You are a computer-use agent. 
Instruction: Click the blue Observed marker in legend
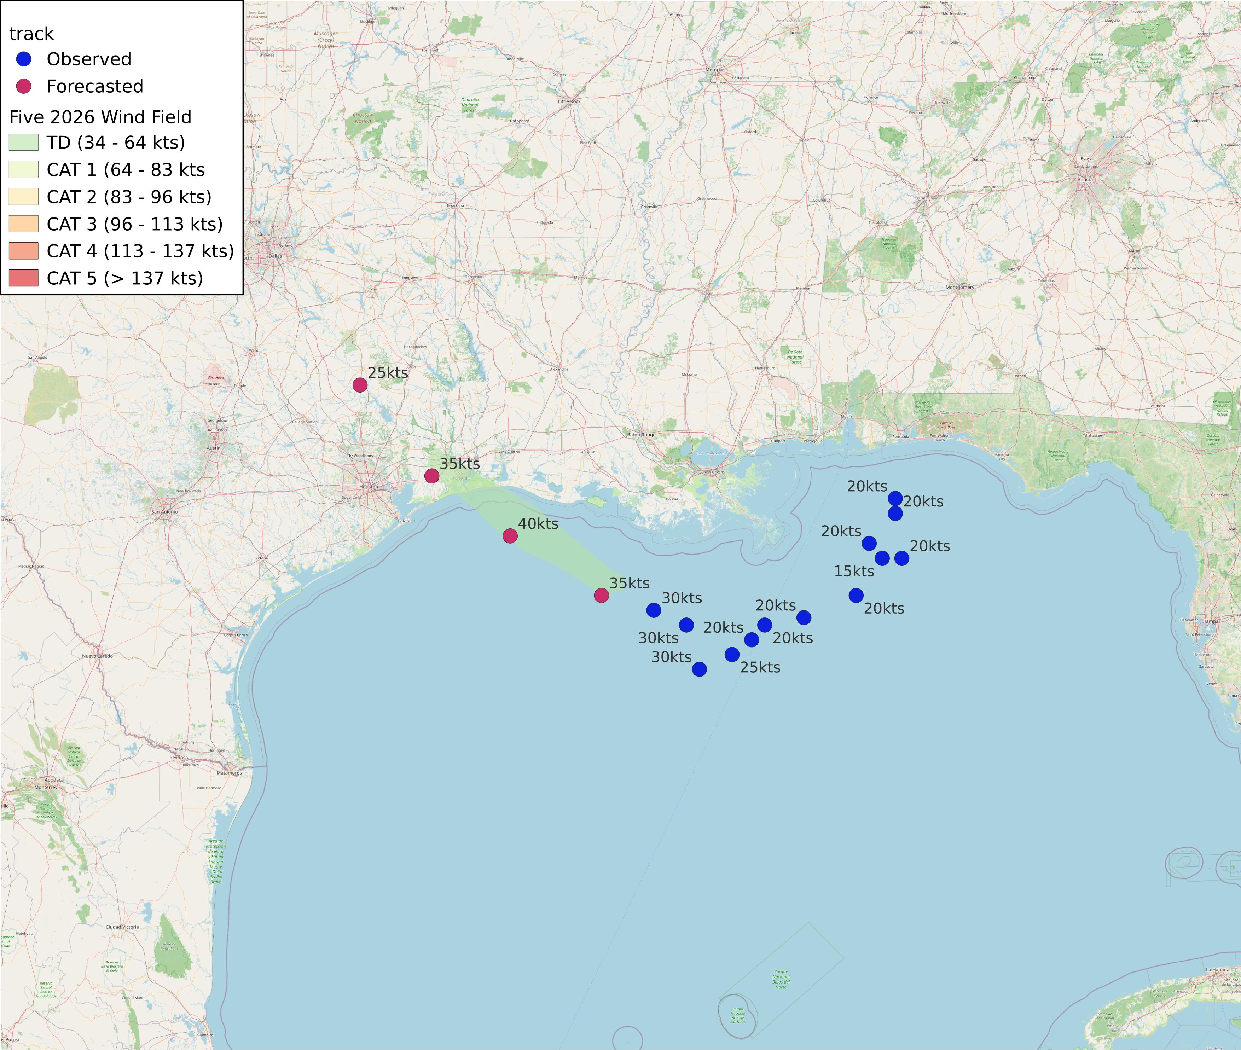(x=24, y=59)
